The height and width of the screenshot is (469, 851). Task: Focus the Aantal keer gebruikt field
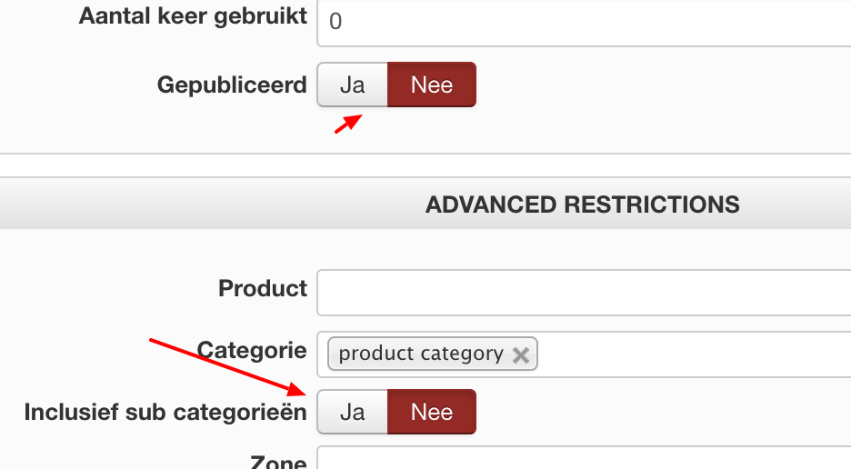coord(582,20)
